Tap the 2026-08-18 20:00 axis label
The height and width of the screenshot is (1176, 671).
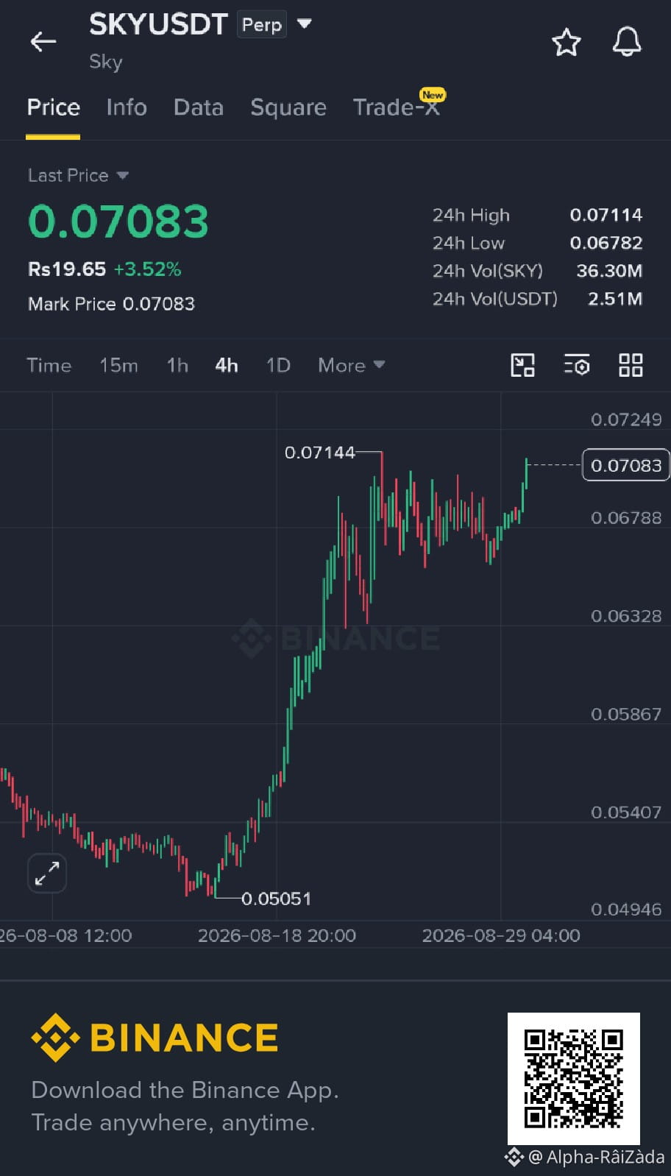tap(277, 935)
